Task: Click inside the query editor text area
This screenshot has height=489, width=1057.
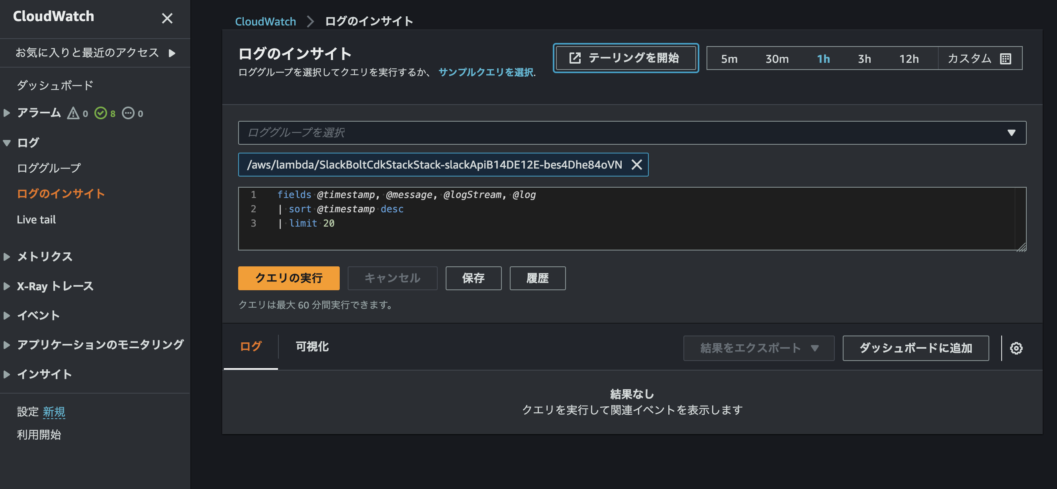Action: pos(533,217)
